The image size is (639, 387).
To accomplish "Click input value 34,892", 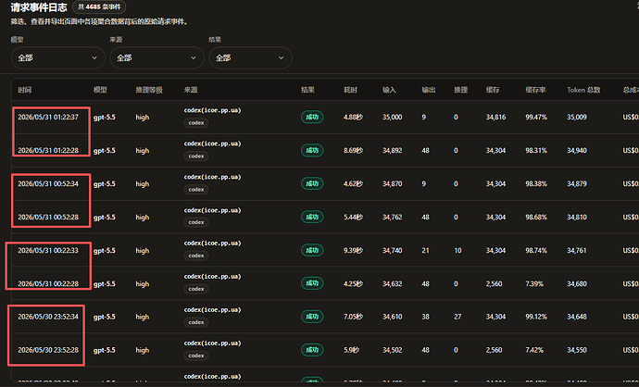I will click(392, 151).
